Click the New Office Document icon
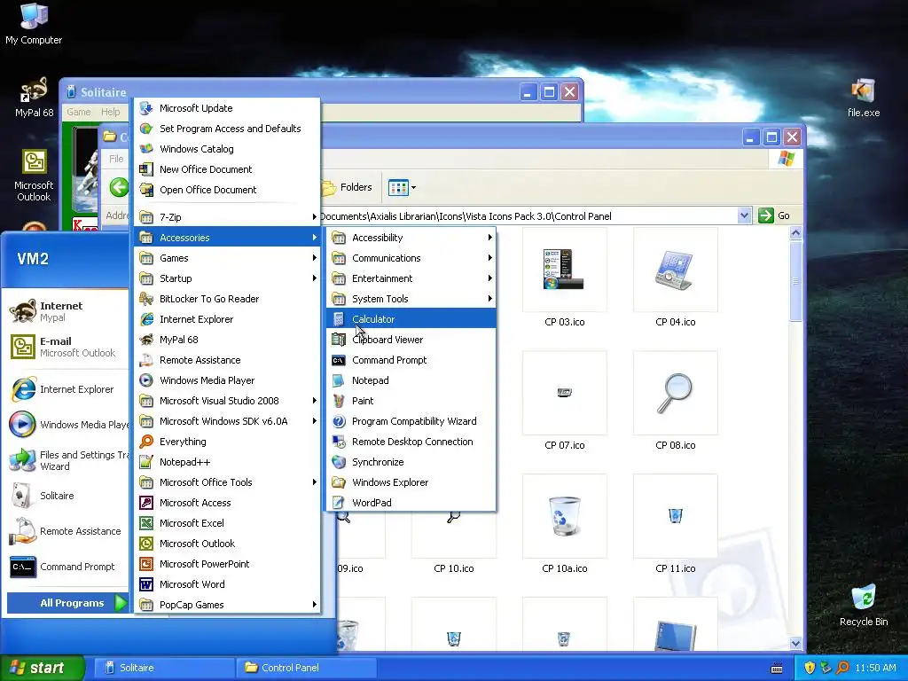 (146, 169)
